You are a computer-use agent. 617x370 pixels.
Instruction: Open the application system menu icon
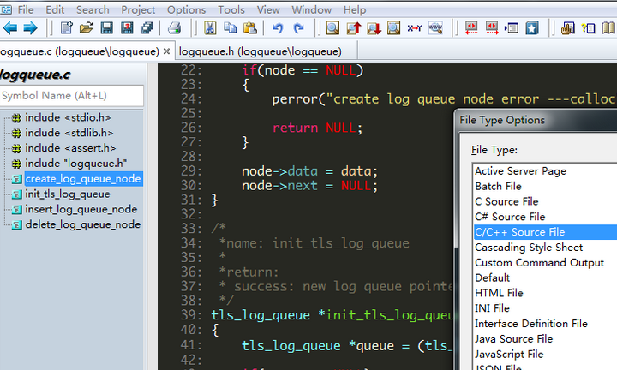[x=6, y=9]
